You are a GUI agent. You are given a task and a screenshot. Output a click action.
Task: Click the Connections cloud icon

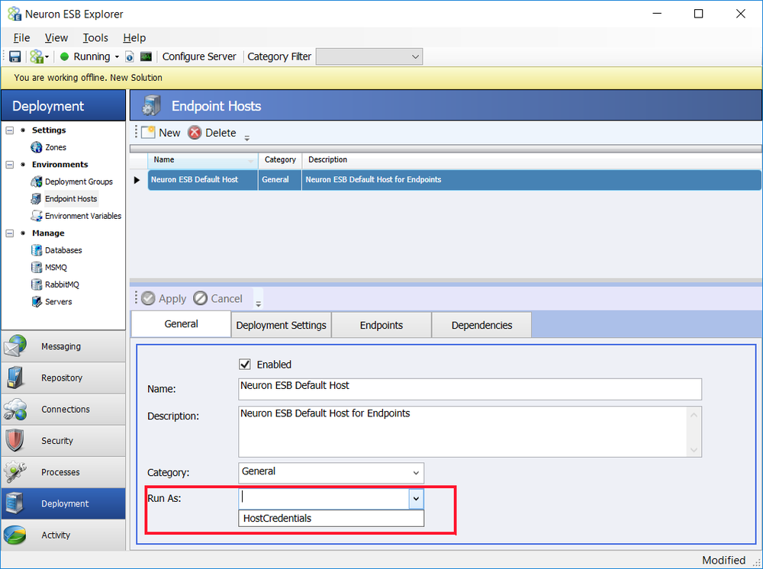[15, 409]
